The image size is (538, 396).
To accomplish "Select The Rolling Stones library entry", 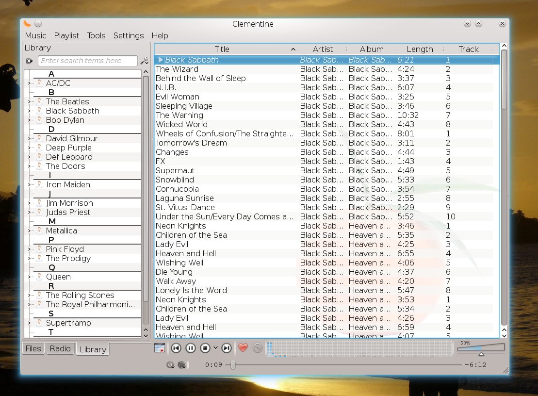I will pyautogui.click(x=80, y=296).
